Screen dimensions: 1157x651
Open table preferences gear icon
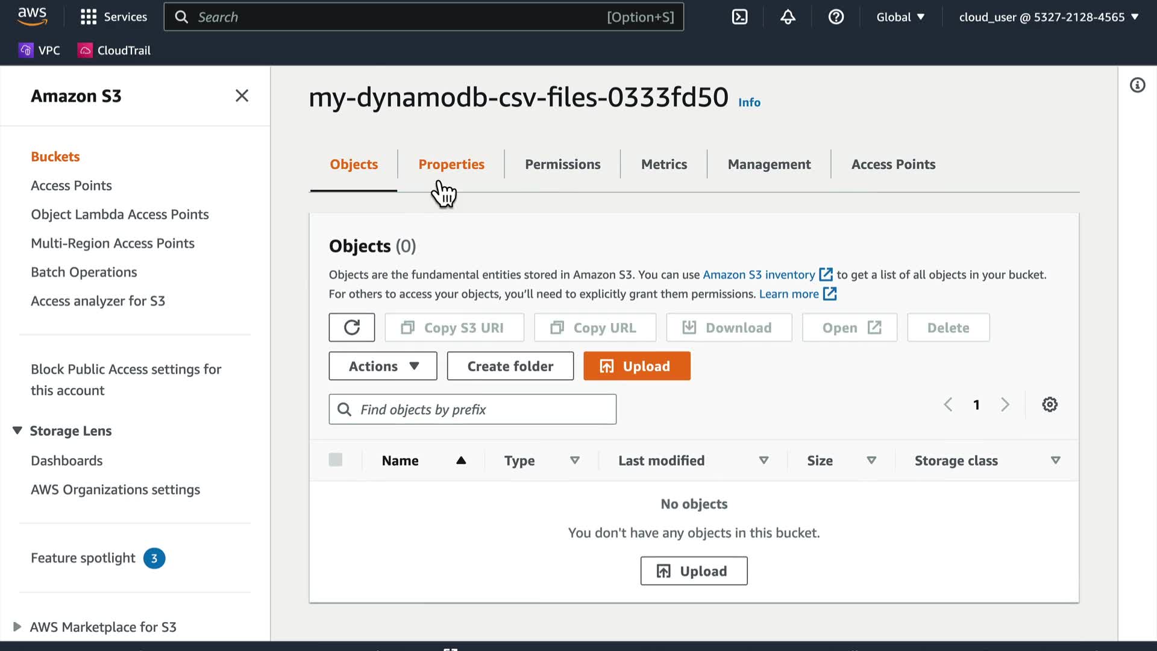click(1050, 404)
